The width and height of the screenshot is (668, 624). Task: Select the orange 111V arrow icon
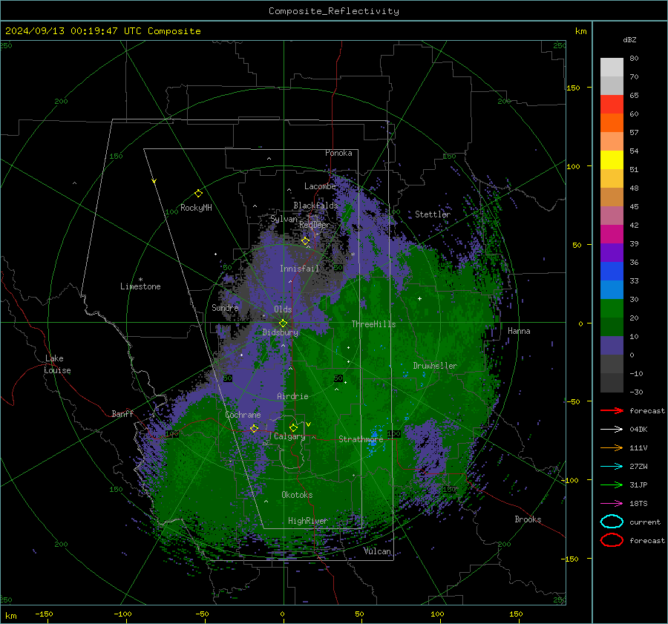pyautogui.click(x=612, y=447)
